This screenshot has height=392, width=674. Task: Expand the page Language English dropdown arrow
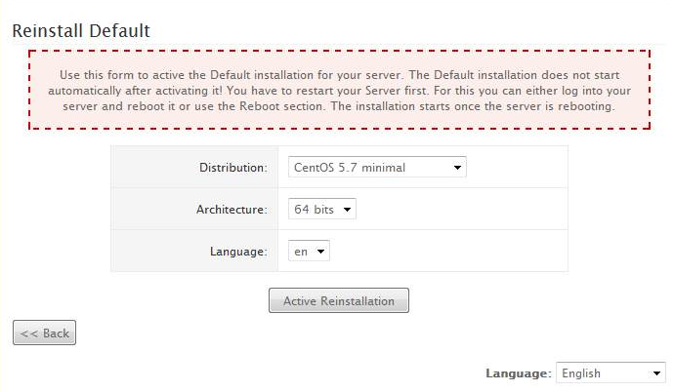pos(656,373)
